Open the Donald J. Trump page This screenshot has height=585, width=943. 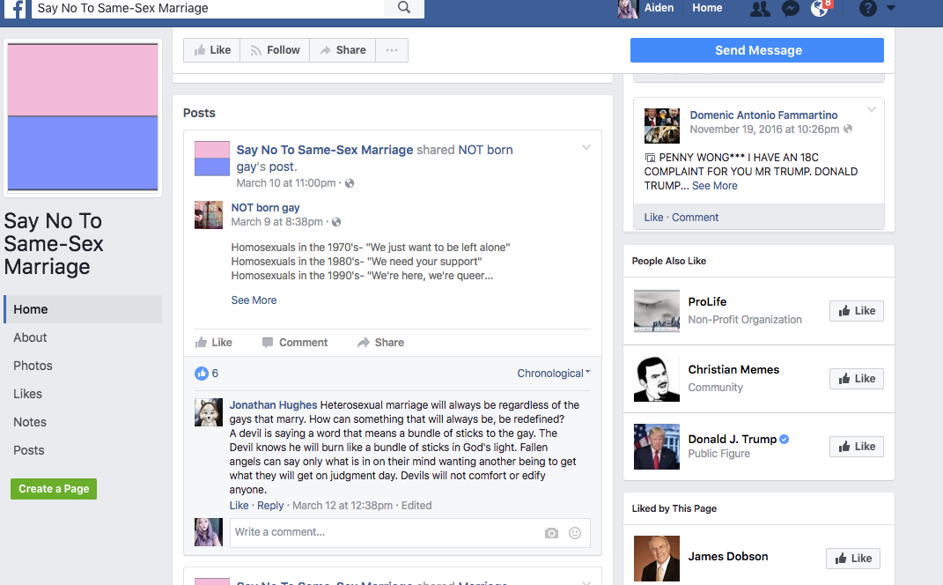733,440
